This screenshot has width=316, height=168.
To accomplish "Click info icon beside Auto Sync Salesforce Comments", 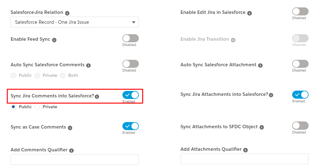I will 88,65.
